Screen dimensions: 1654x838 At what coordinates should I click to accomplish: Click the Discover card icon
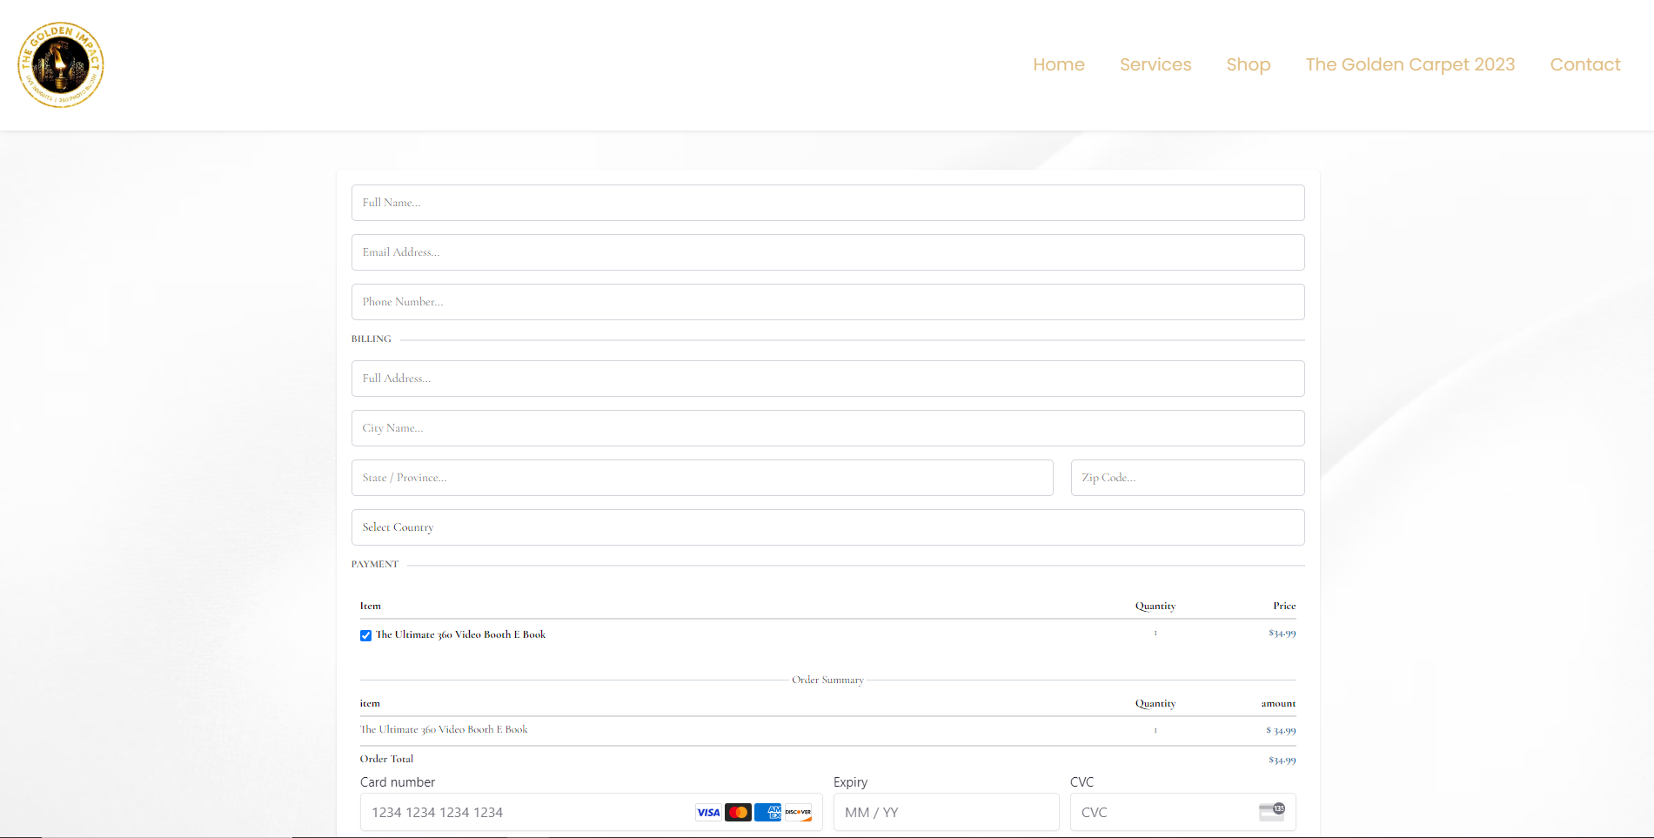tap(798, 812)
